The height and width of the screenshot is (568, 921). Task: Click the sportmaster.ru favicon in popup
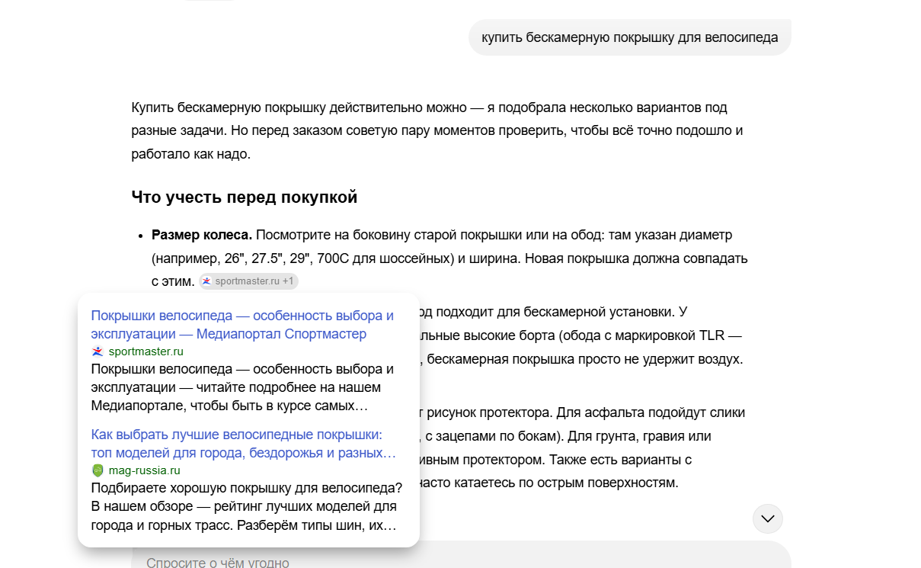click(98, 351)
